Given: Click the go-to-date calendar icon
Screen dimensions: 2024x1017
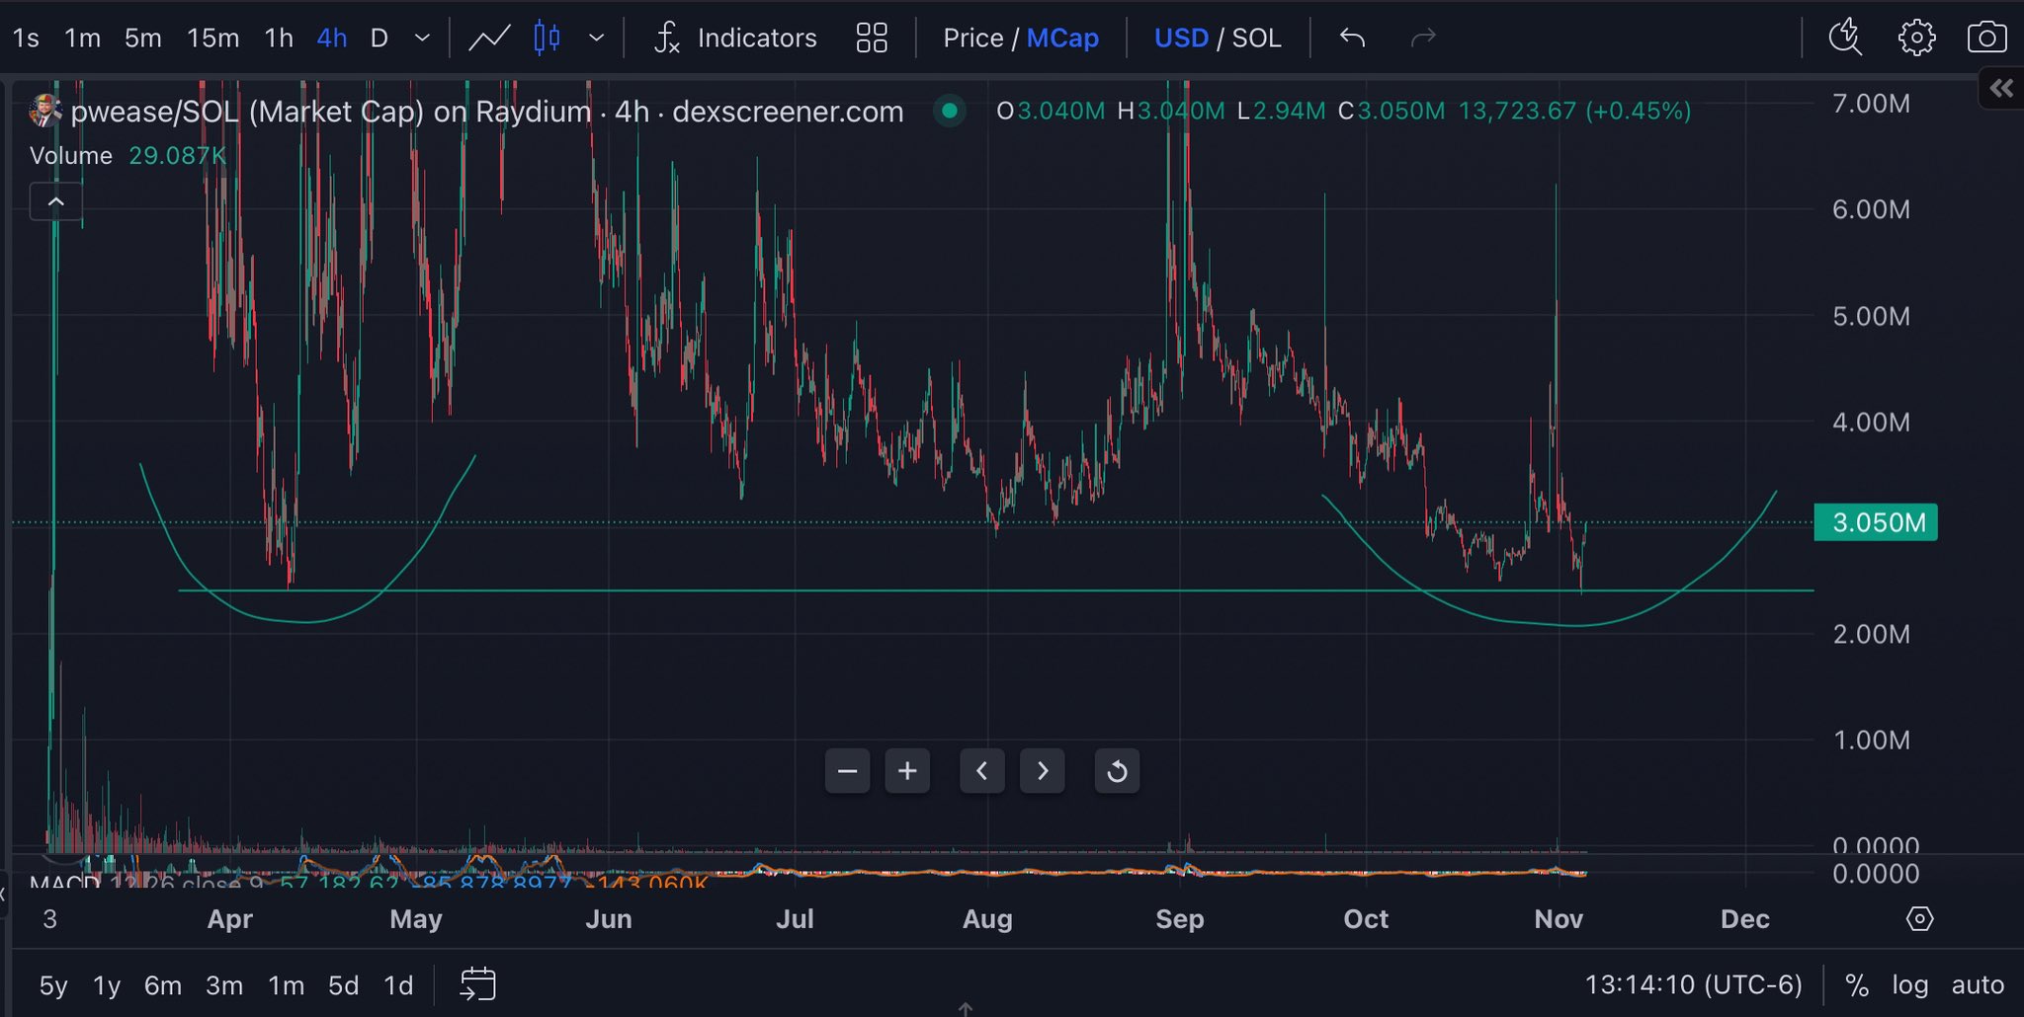Looking at the screenshot, I should tap(478, 984).
